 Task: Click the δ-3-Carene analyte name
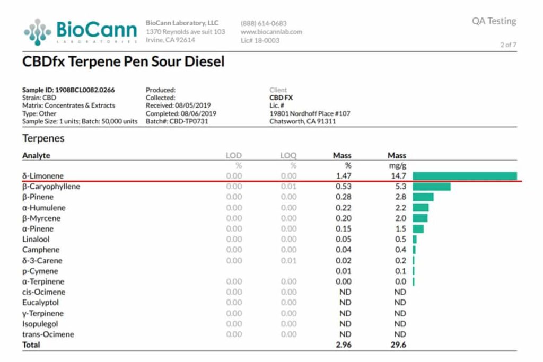tap(42, 260)
